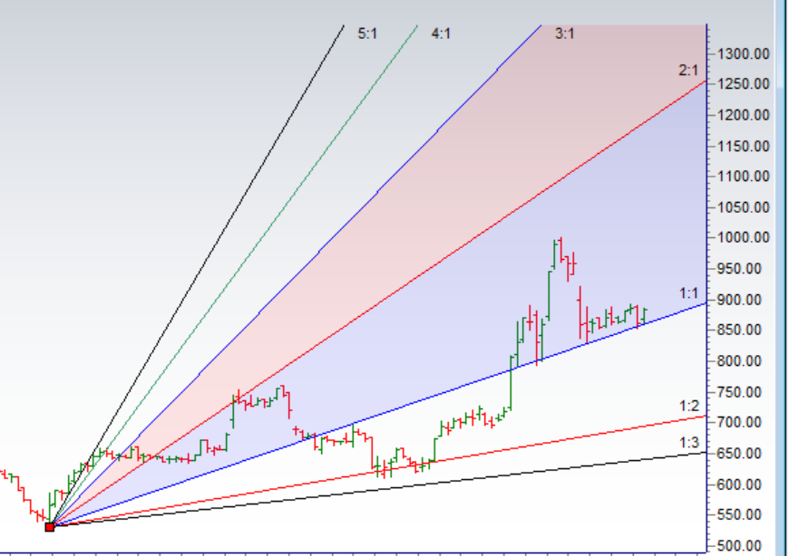789x556 pixels.
Task: Click the 650.00 price axis label
Action: 744,454
